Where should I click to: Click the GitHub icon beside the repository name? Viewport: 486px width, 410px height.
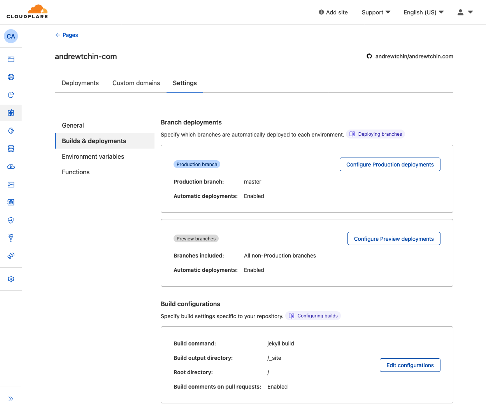369,56
